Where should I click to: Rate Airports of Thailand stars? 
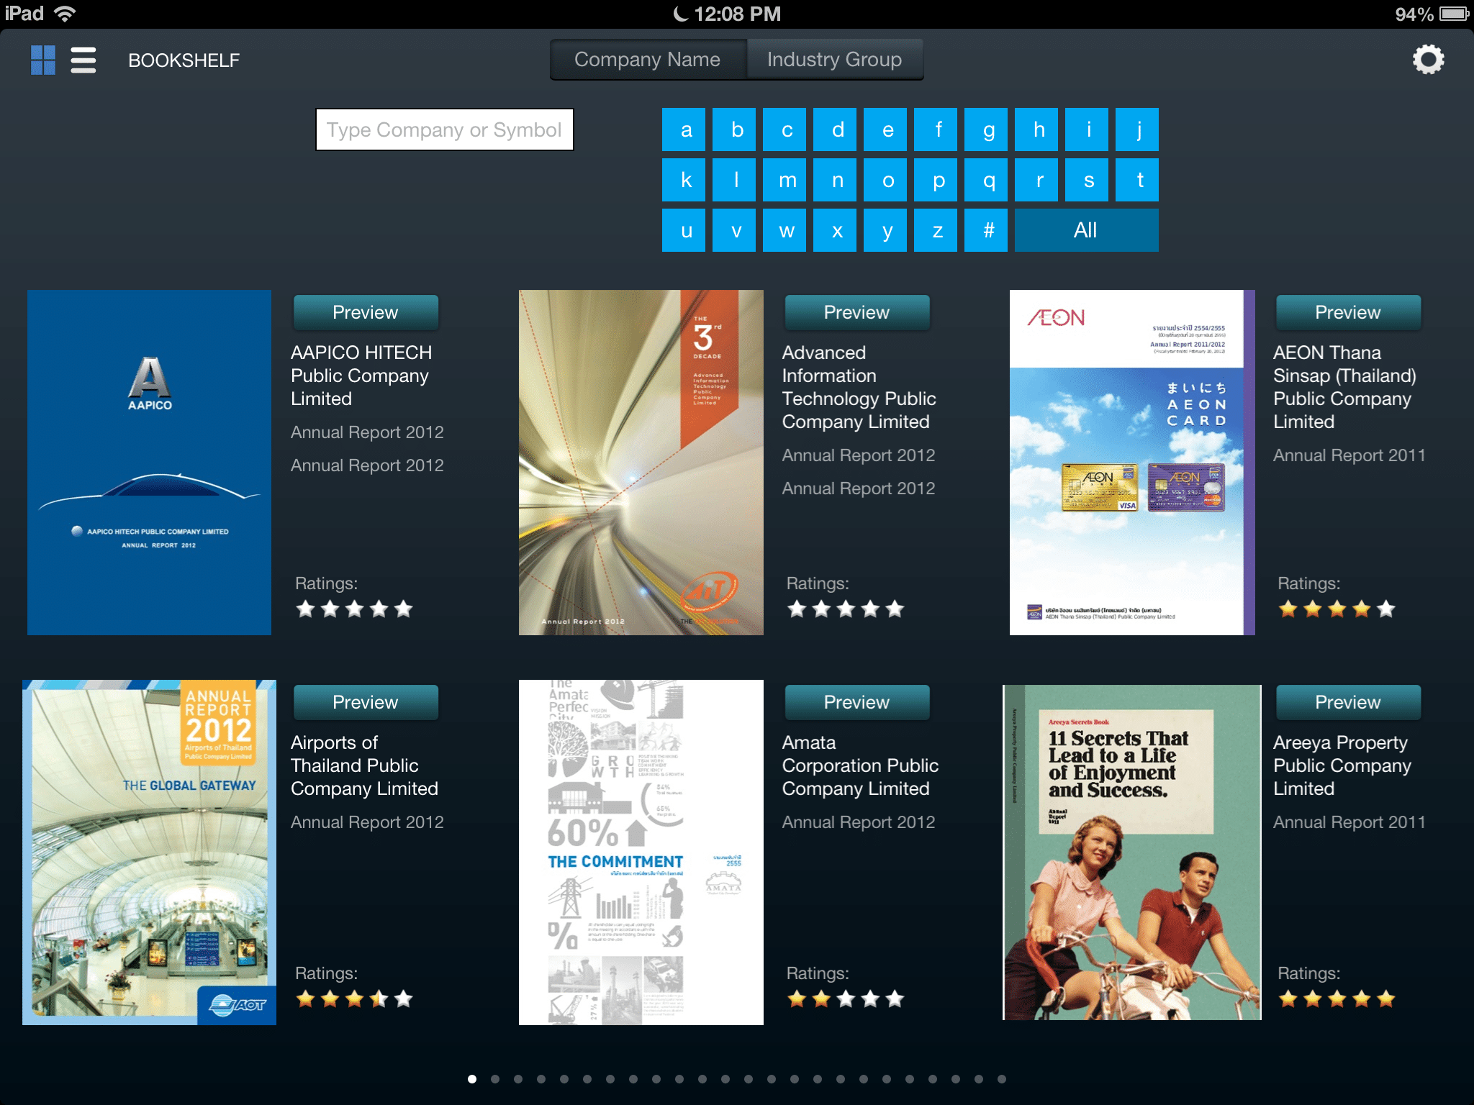click(354, 999)
